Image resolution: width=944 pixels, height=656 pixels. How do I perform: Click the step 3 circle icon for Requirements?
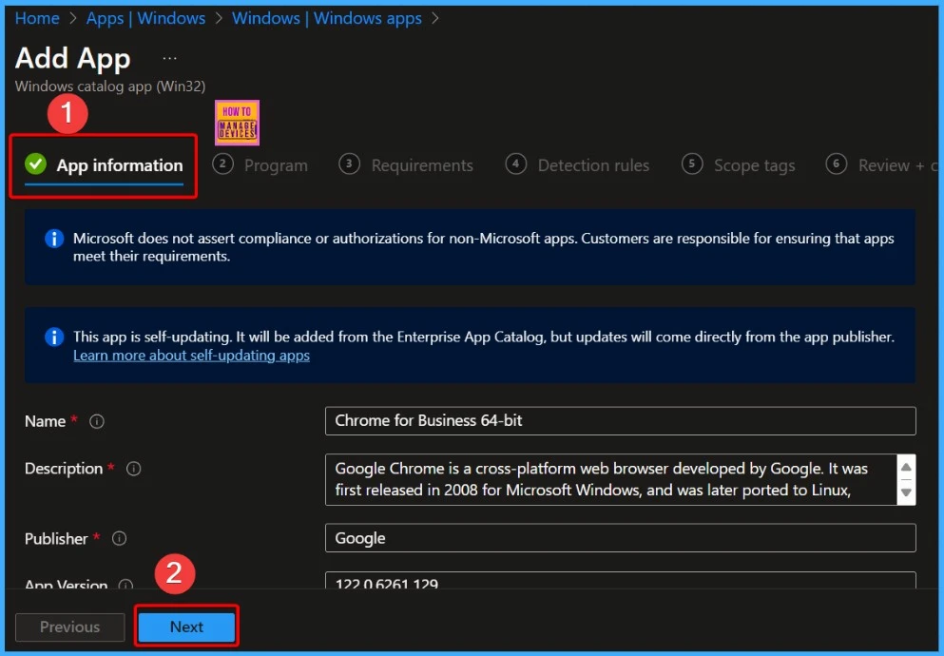(349, 164)
